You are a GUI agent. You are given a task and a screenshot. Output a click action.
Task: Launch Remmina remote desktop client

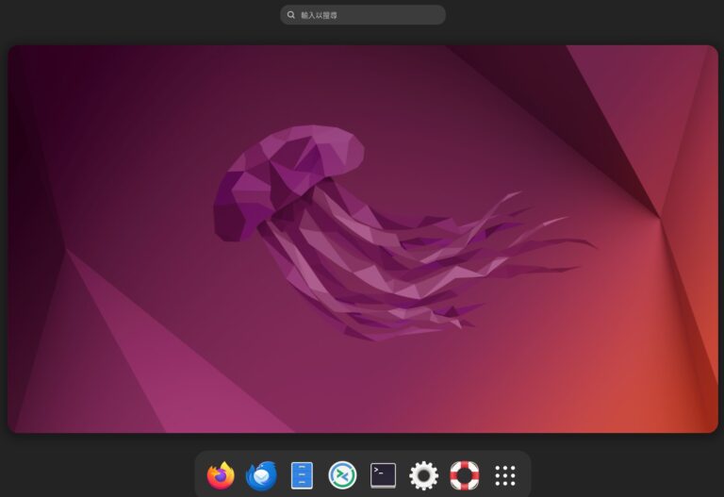point(342,475)
